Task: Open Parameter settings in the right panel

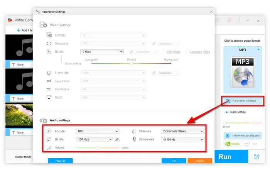Action: (243, 101)
